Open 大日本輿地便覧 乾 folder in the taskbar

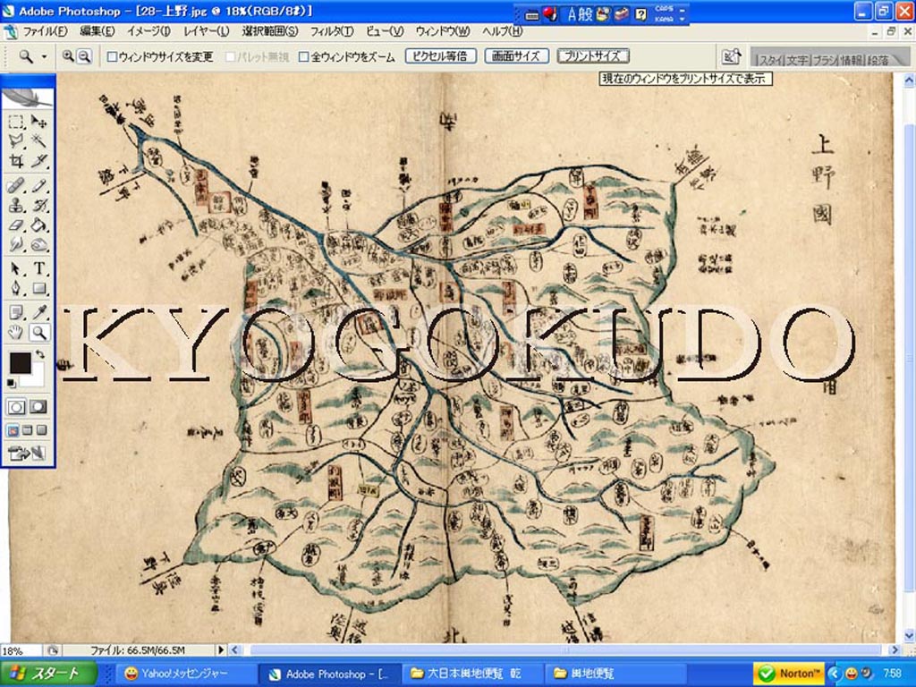click(474, 674)
